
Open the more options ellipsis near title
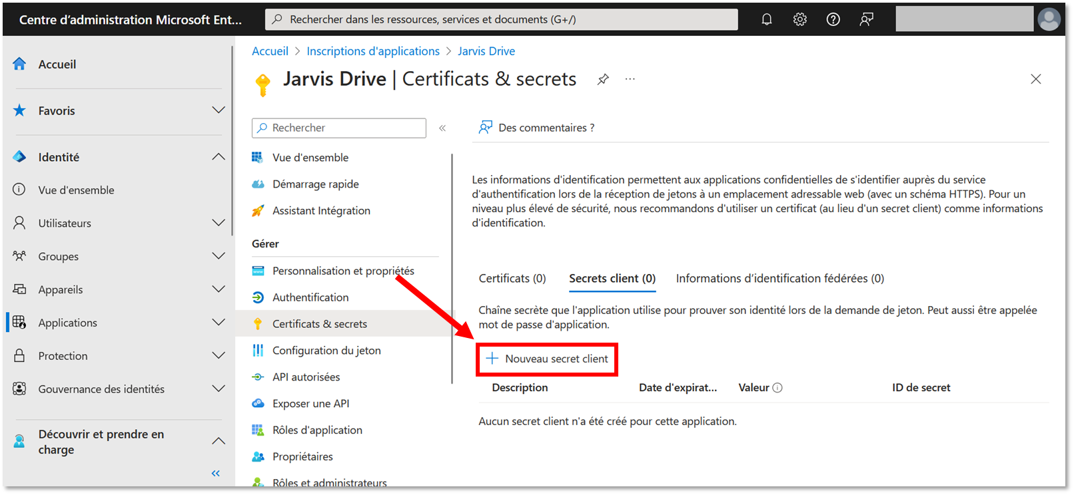tap(630, 79)
